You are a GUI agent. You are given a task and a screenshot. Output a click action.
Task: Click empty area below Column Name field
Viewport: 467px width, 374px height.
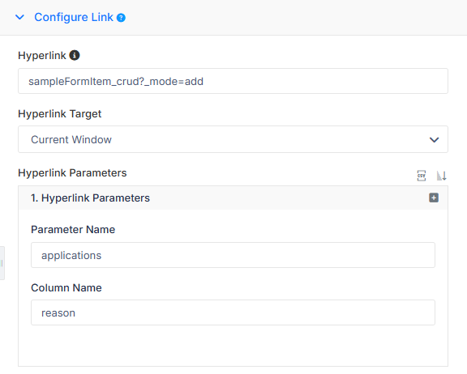tap(233, 346)
